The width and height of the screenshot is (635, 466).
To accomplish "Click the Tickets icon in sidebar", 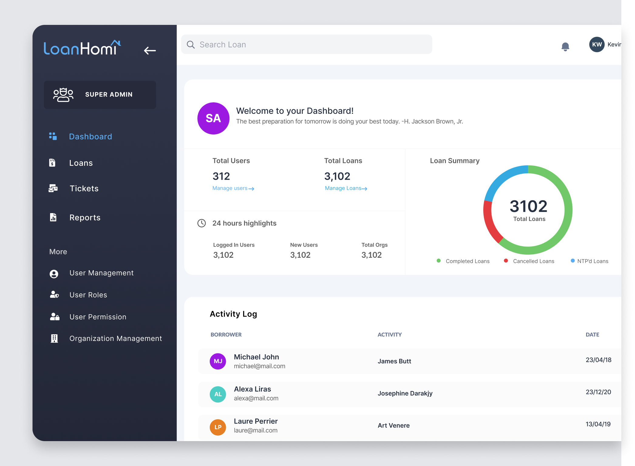I will tap(53, 188).
